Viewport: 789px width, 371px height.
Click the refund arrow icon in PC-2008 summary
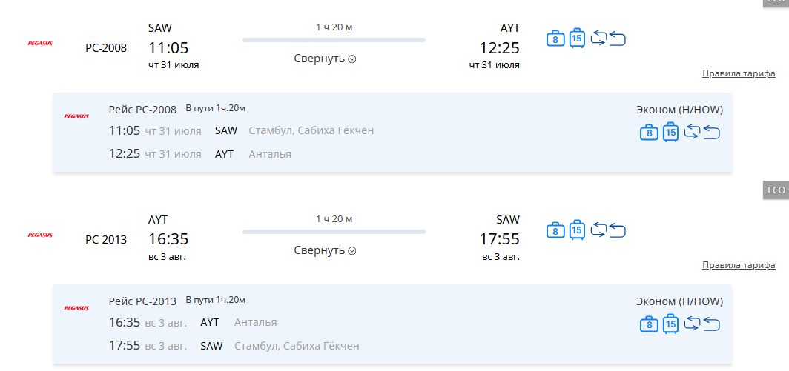click(x=618, y=39)
